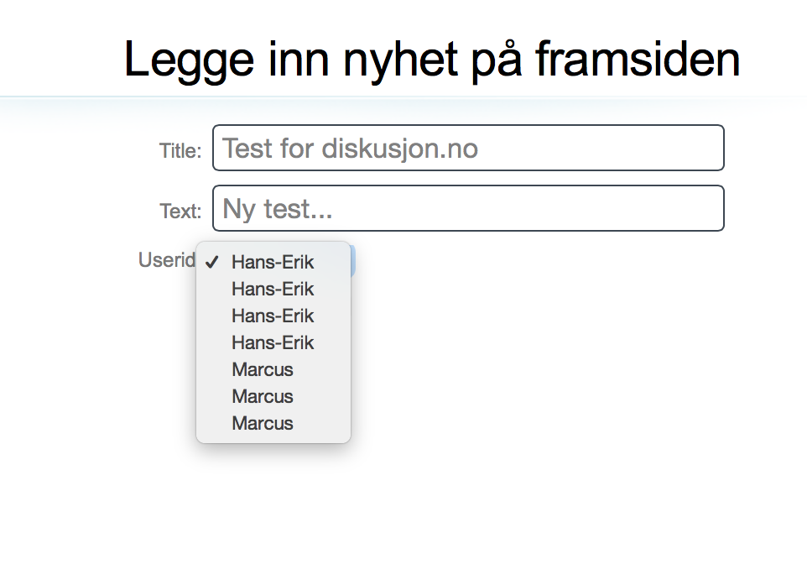Click the 'Ny test...' placeholder text

pos(278,209)
